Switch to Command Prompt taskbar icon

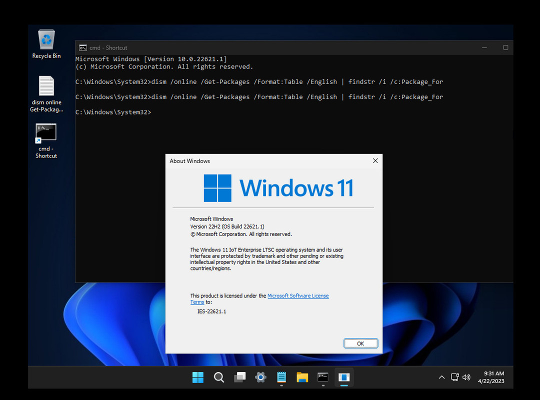(x=323, y=377)
